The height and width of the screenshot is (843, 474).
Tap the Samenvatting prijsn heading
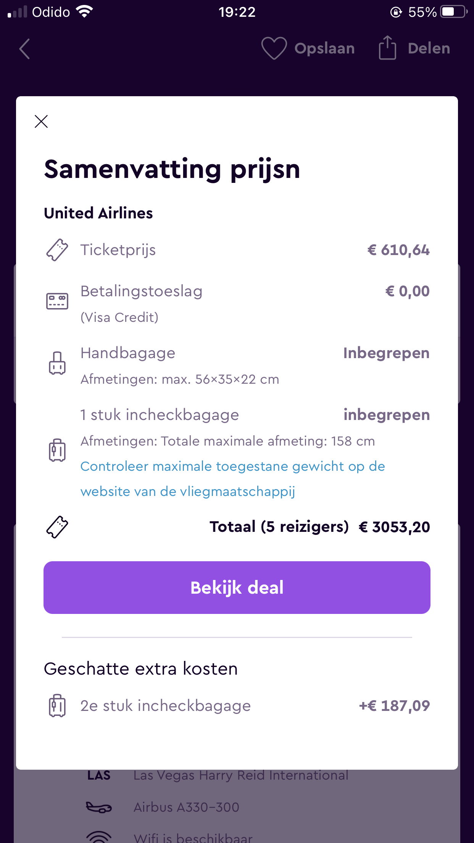[172, 169]
